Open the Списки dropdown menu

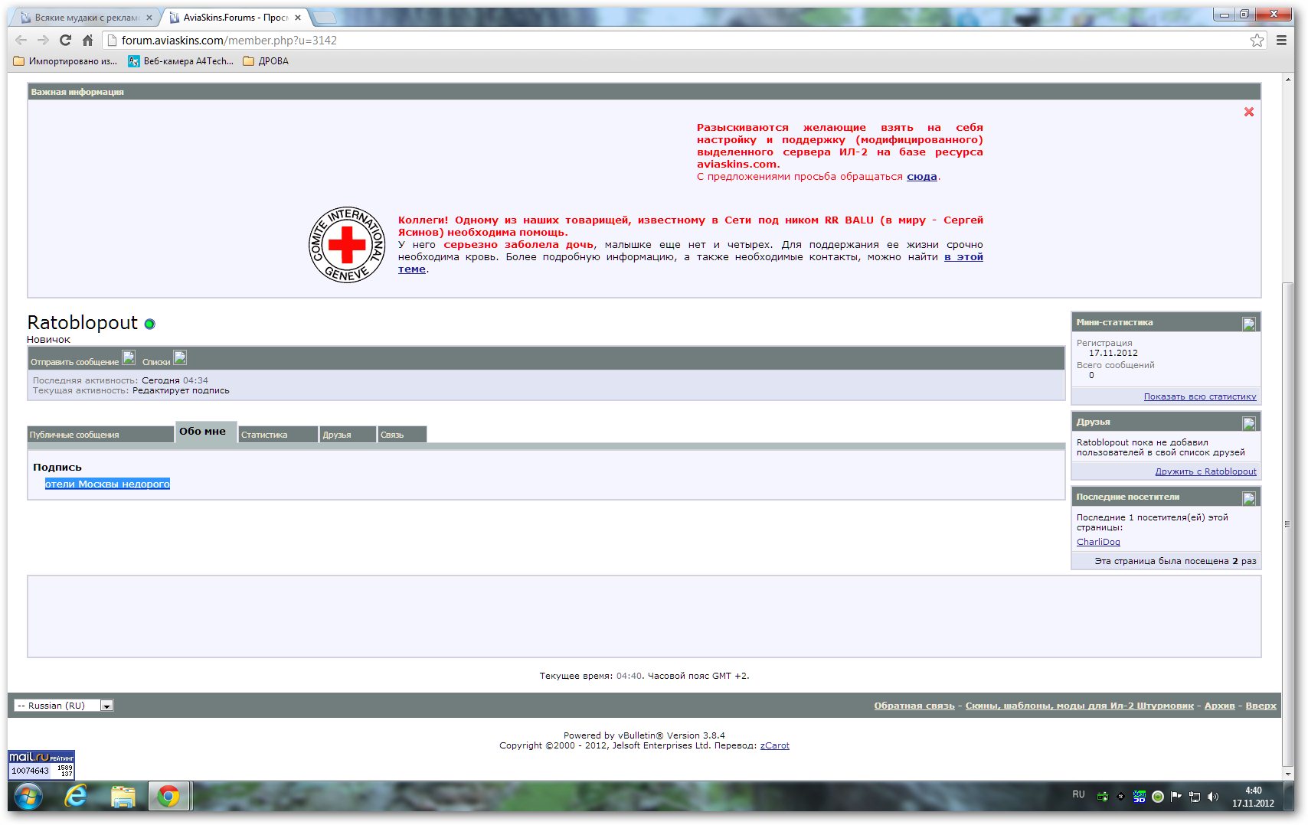coord(164,359)
